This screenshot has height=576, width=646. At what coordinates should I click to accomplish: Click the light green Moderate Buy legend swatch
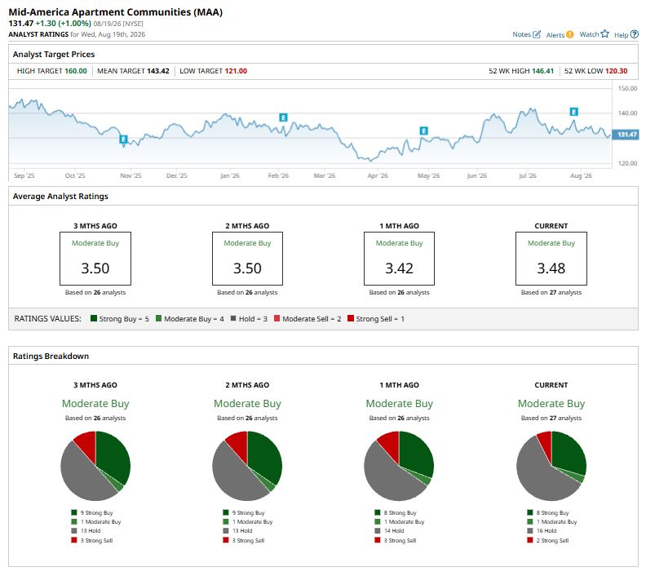coord(158,318)
